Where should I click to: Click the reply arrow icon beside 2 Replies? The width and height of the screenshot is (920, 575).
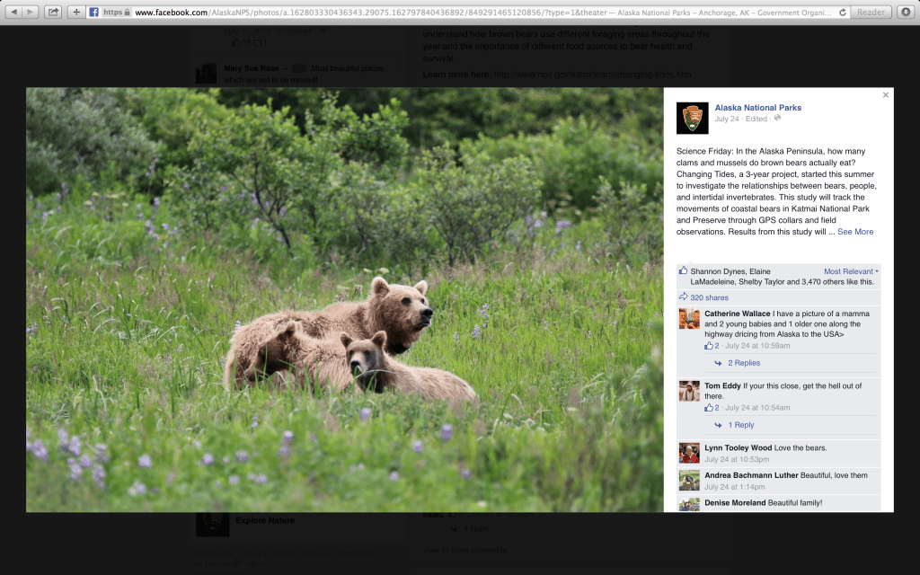719,363
